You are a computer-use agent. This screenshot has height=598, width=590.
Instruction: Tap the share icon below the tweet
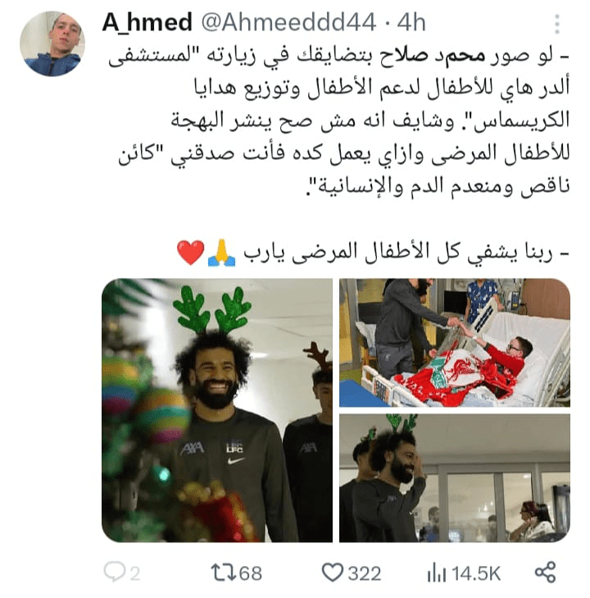click(x=546, y=572)
